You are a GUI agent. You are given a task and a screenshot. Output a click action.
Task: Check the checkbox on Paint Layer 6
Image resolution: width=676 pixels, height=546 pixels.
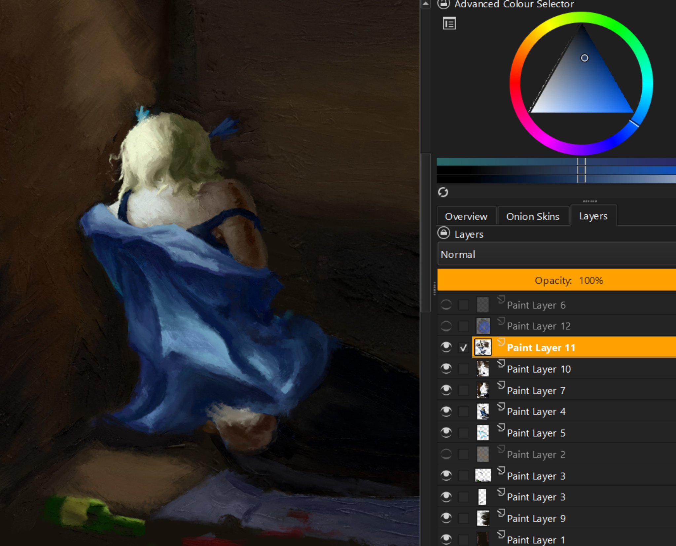[464, 305]
